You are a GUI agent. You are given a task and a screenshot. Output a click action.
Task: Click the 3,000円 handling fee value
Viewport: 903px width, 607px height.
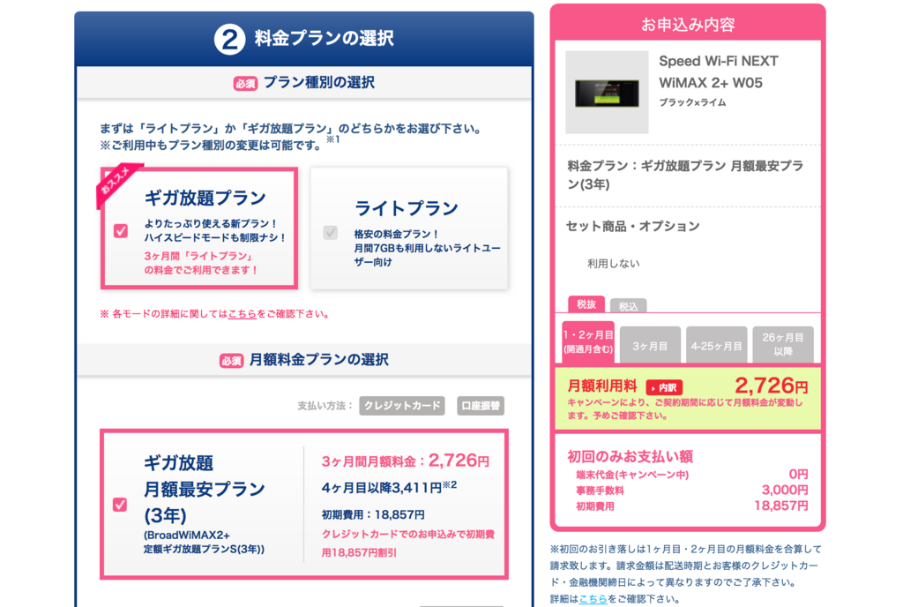click(x=785, y=490)
